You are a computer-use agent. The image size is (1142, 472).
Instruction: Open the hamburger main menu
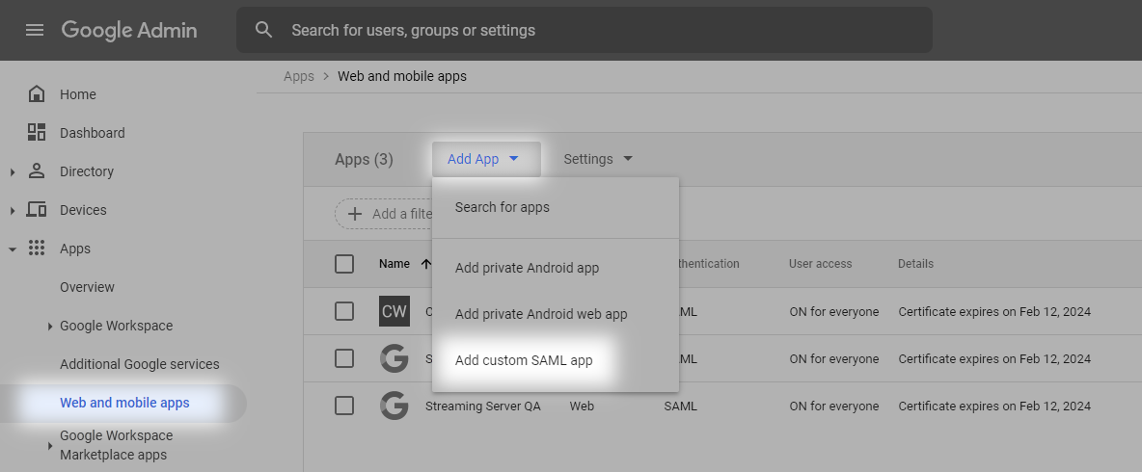coord(35,30)
